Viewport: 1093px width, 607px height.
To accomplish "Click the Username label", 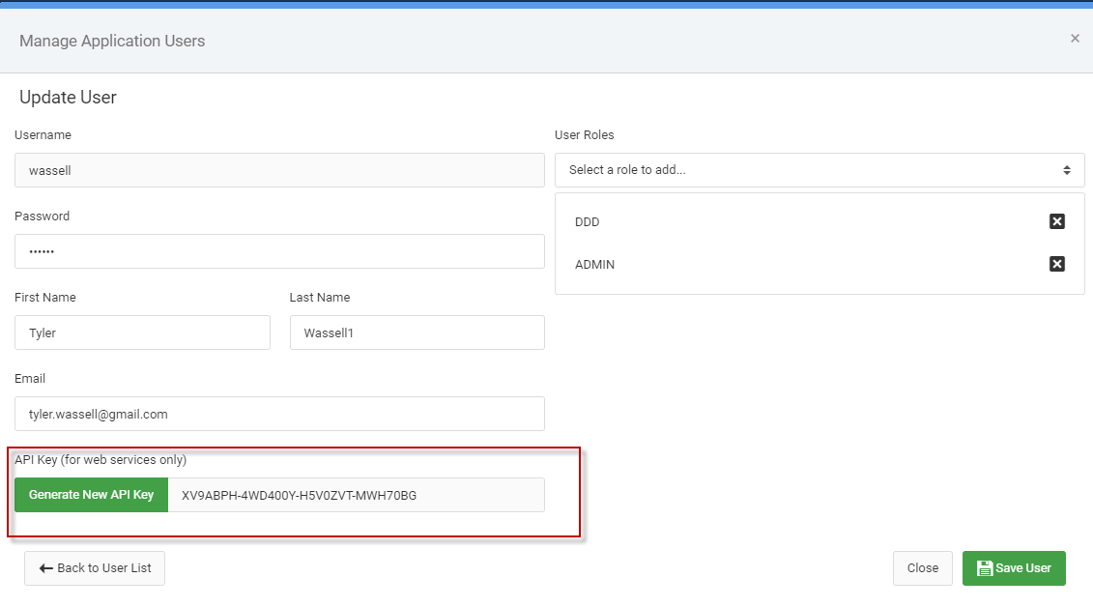I will tap(43, 134).
